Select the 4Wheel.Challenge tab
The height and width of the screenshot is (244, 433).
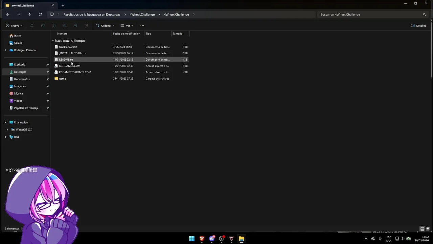[x=29, y=5]
